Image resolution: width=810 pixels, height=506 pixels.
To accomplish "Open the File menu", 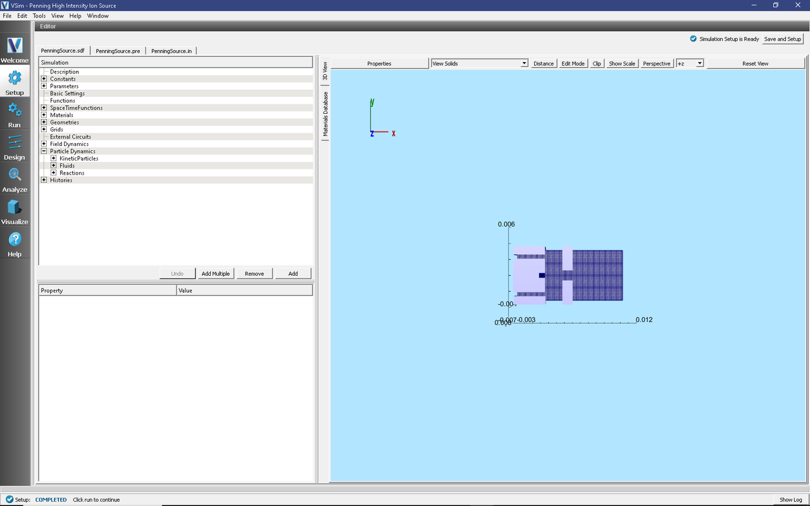I will (7, 16).
